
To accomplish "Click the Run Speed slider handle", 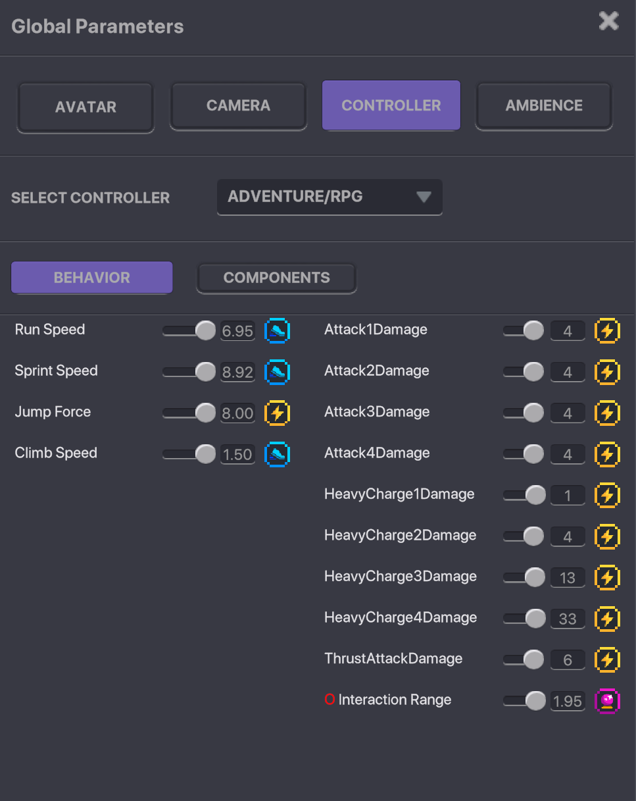I will pyautogui.click(x=206, y=330).
